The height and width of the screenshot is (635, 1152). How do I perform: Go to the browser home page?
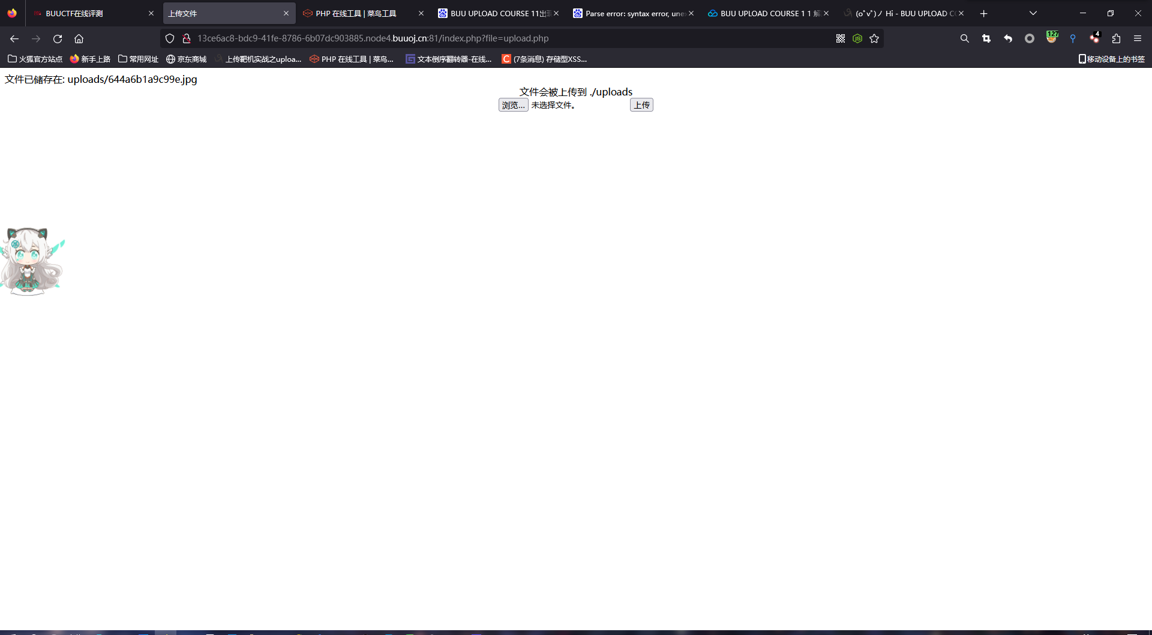coord(79,38)
